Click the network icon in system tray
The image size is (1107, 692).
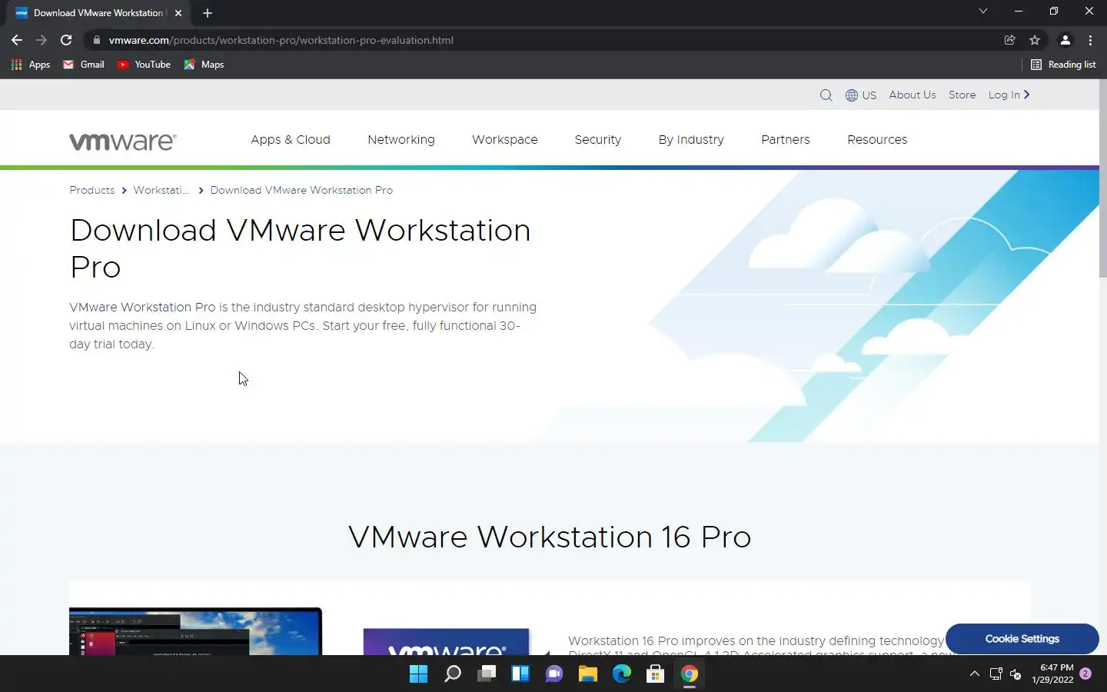point(996,674)
